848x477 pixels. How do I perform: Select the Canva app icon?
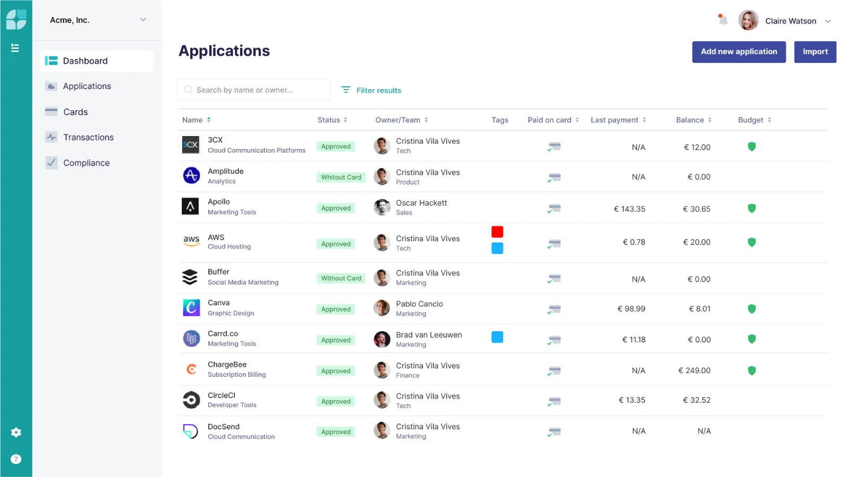tap(191, 308)
